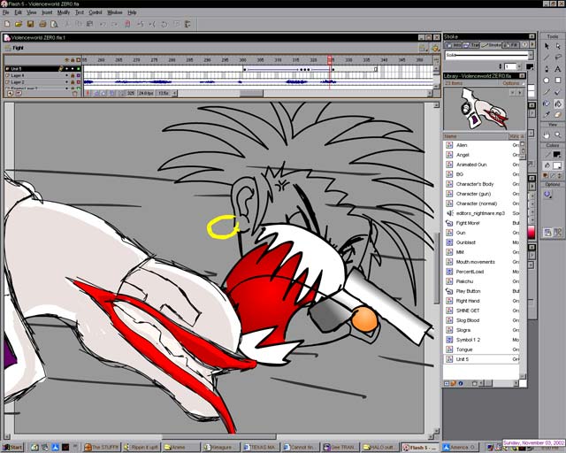
Task: Click Start button on taskbar
Action: (12, 447)
